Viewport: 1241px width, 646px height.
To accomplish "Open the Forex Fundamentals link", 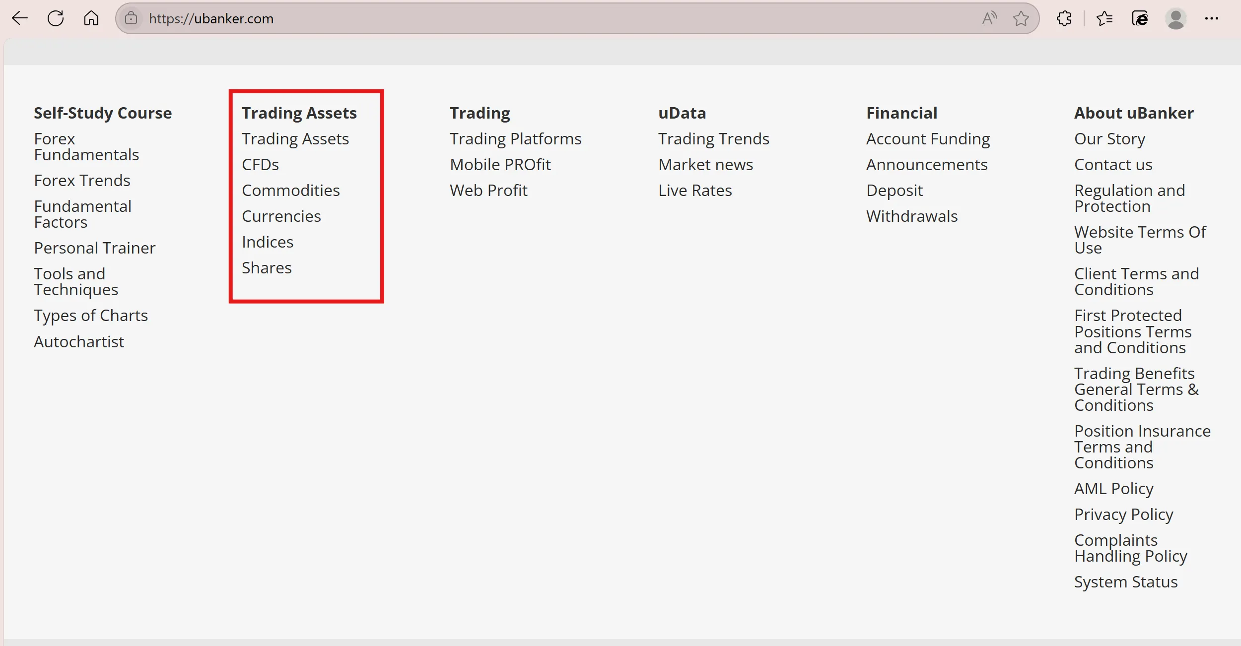I will coord(86,147).
